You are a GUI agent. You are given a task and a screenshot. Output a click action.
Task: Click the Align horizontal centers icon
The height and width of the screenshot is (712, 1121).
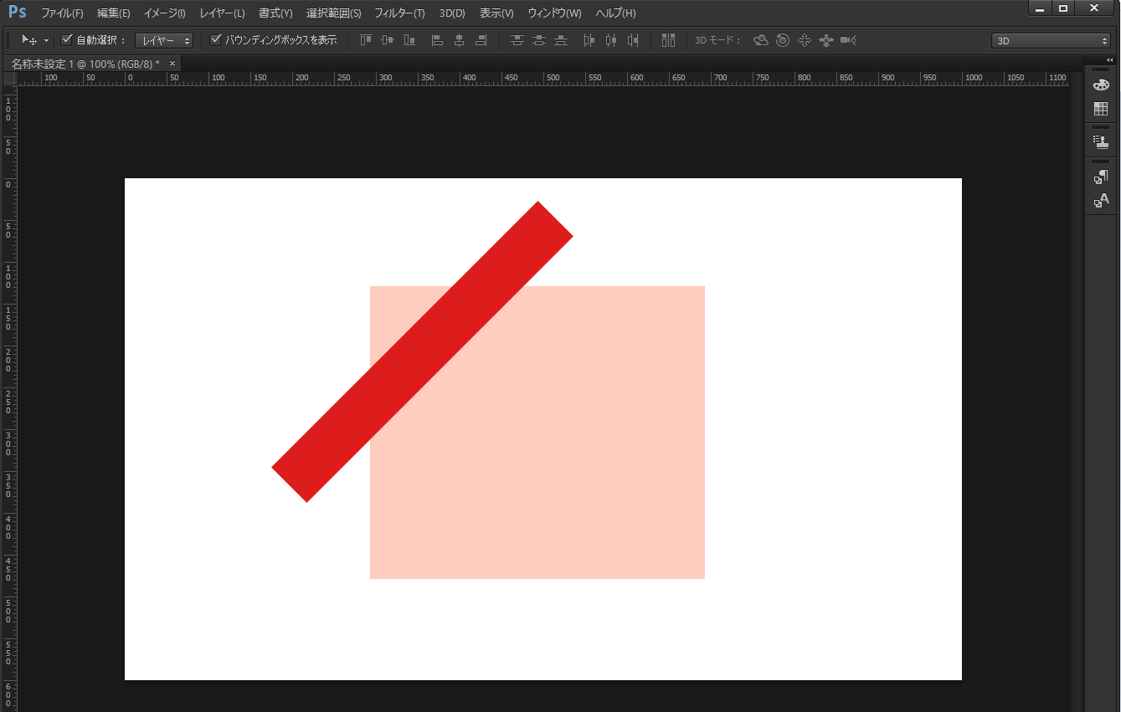pyautogui.click(x=459, y=40)
